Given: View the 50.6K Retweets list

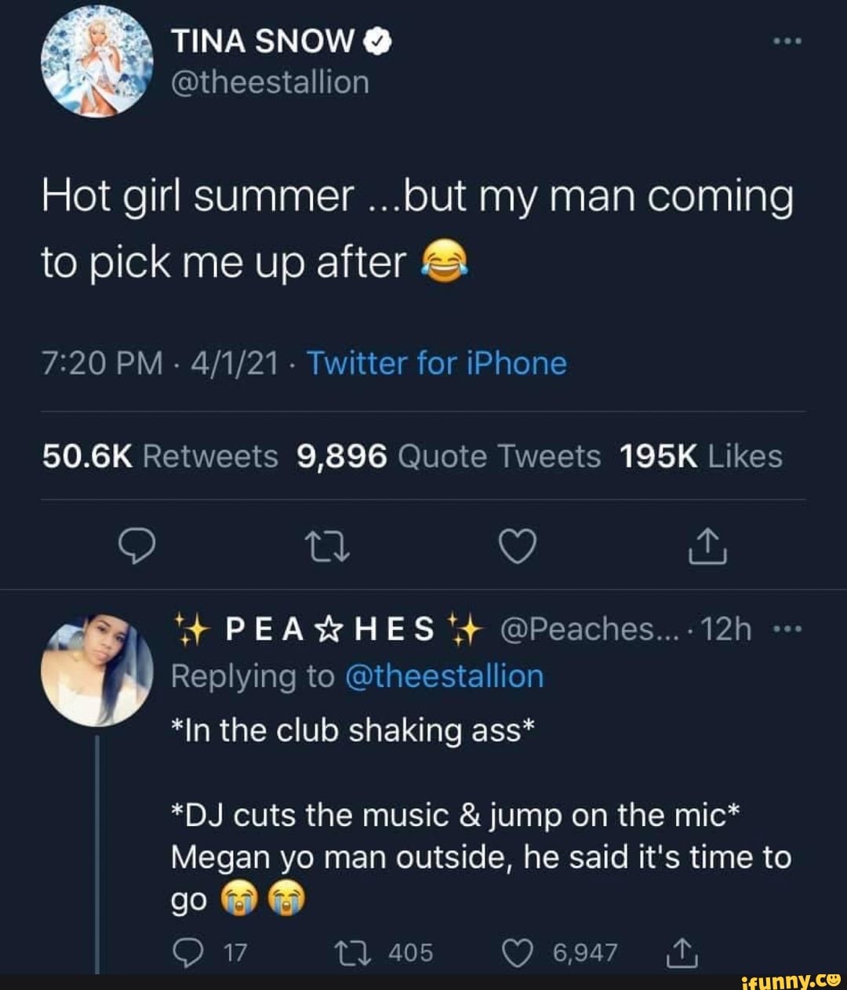Looking at the screenshot, I should [160, 456].
